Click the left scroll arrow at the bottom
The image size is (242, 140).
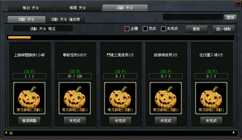click(6, 133)
